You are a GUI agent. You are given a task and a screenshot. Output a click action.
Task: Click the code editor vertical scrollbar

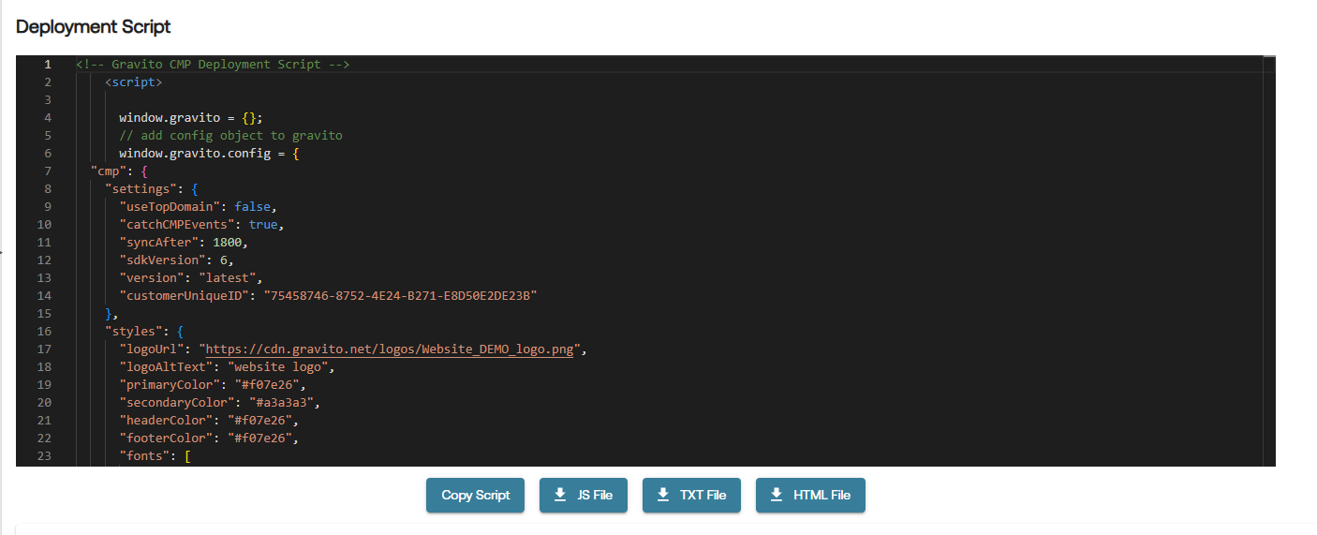click(1269, 260)
